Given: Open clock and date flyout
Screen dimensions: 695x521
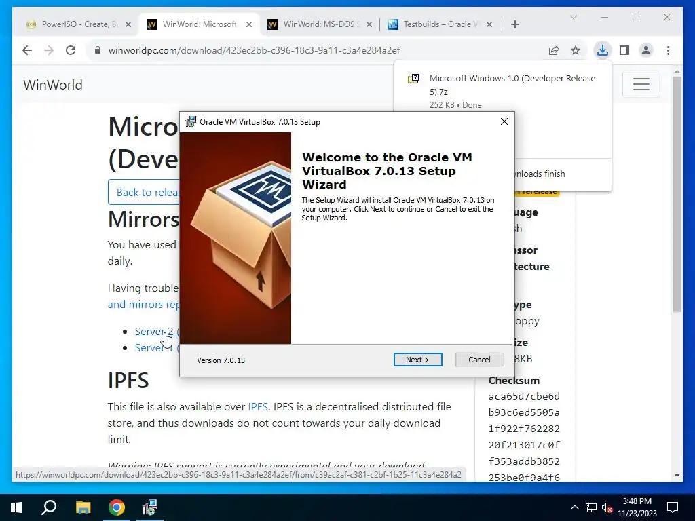Looking at the screenshot, I should 637,507.
